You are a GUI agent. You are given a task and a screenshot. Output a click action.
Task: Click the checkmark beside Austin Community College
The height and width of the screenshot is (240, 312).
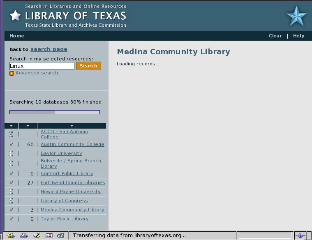click(x=11, y=145)
